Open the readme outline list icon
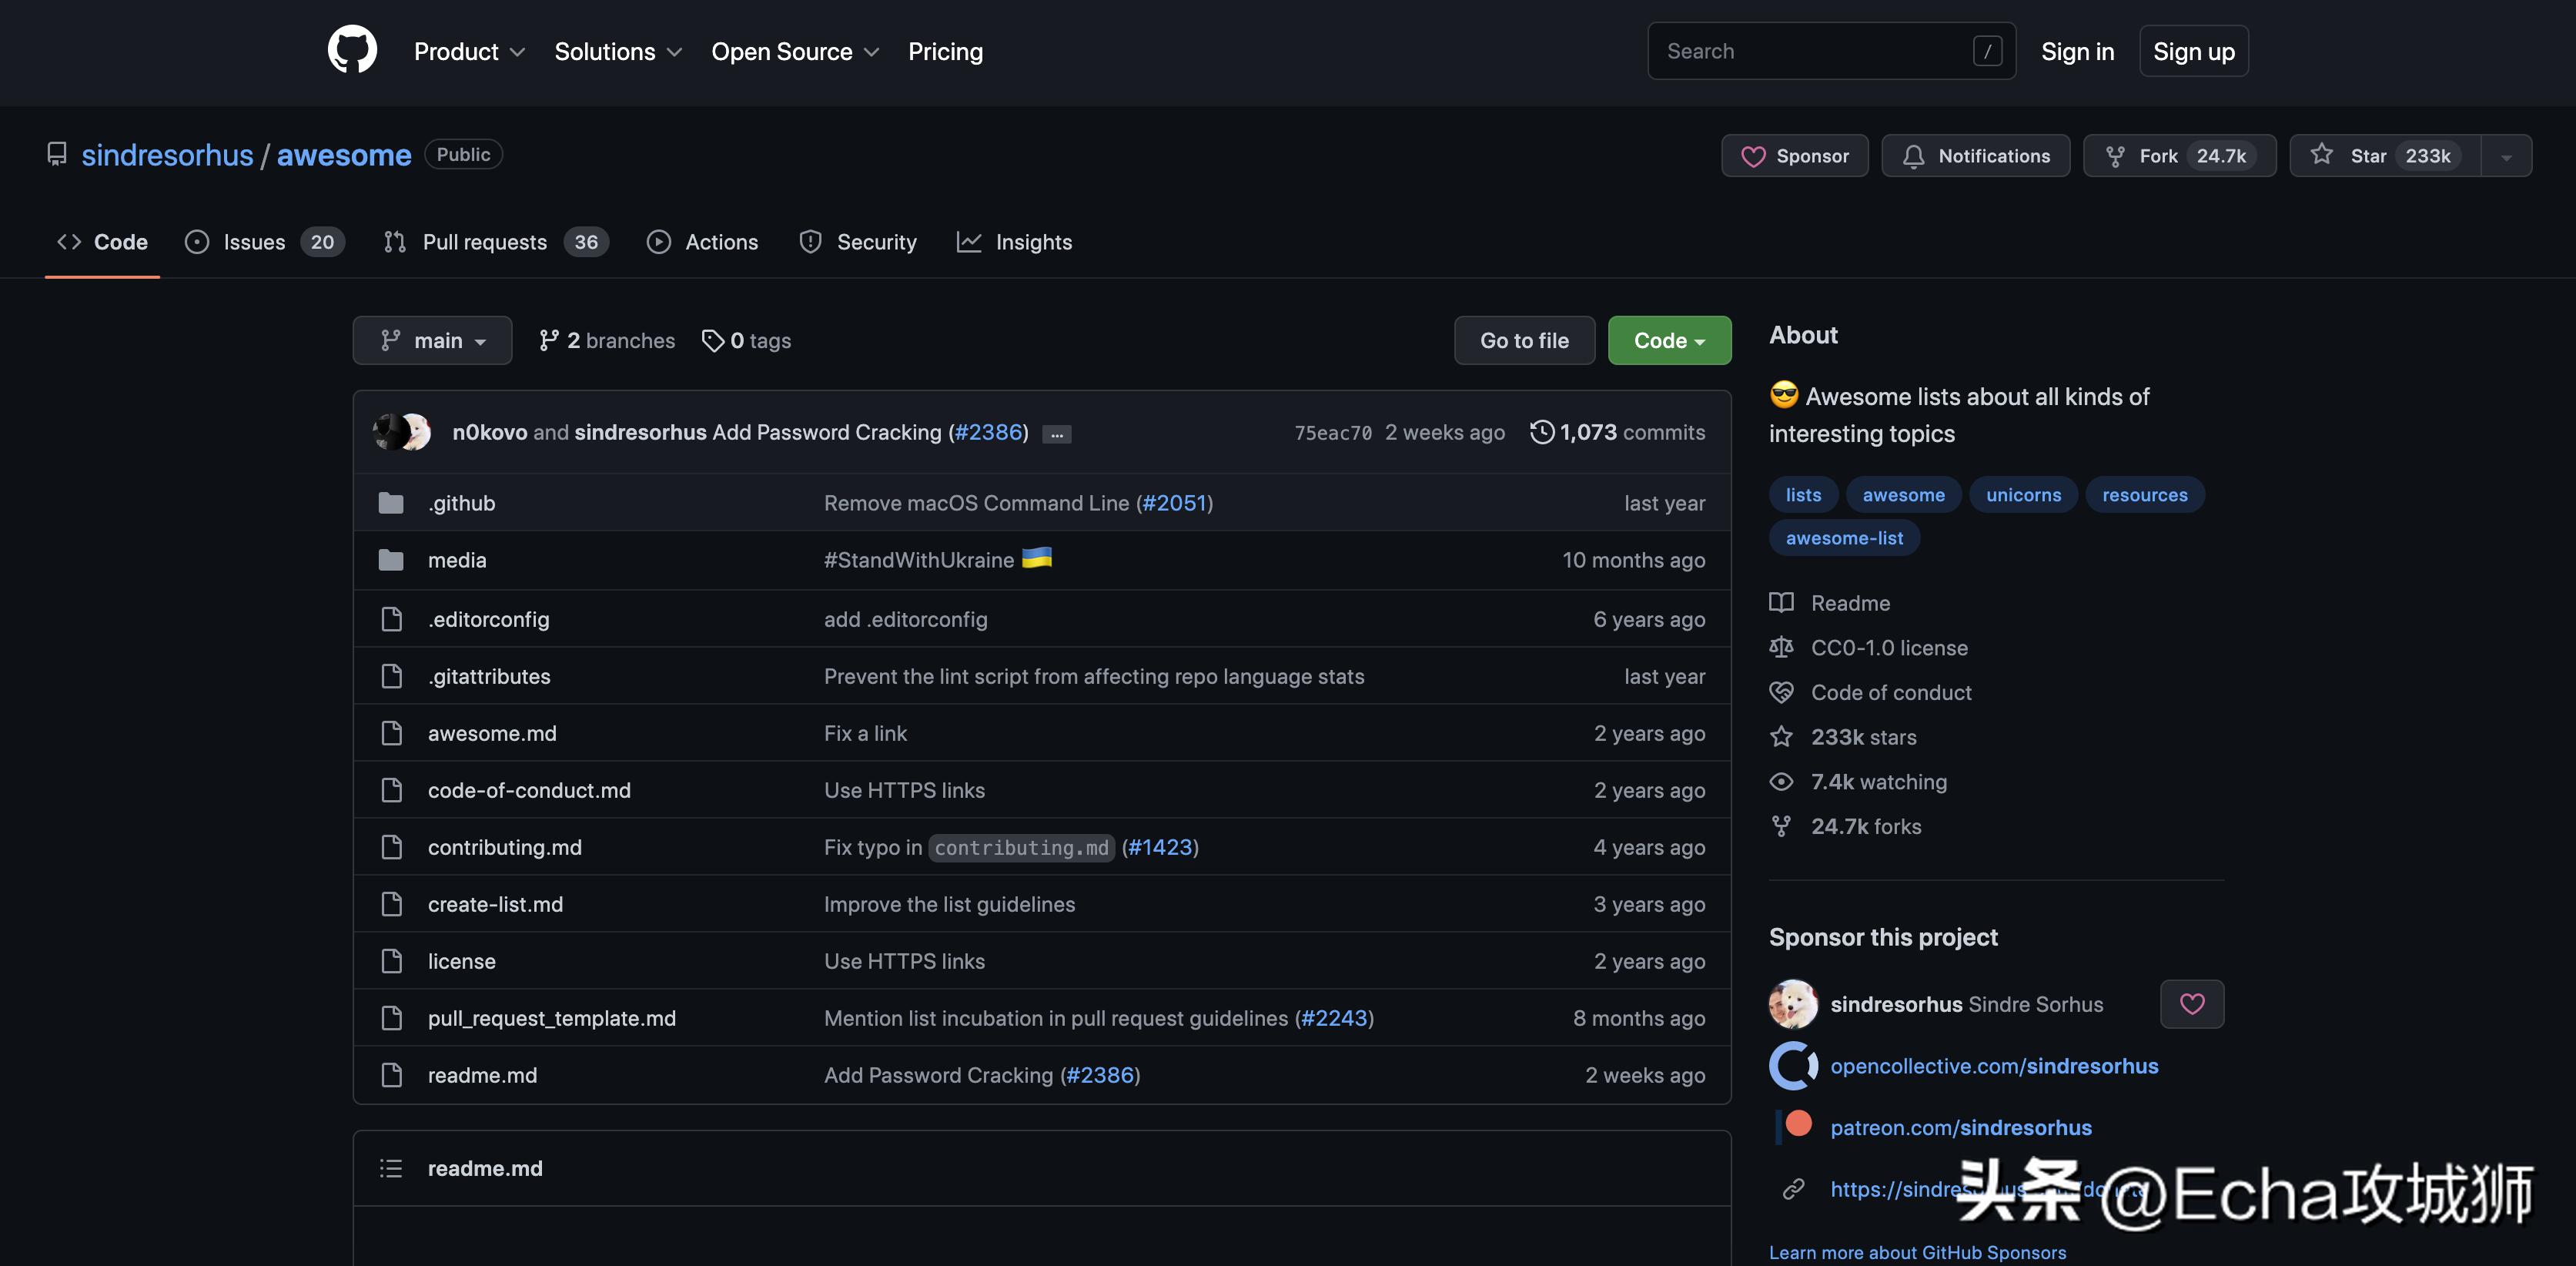 (391, 1168)
